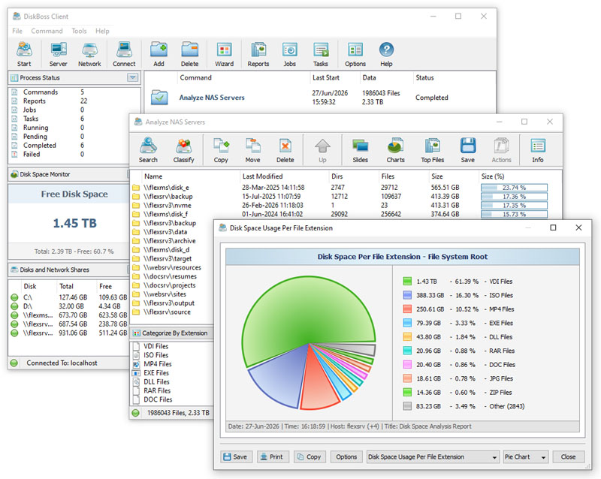Click the Move toolbar icon
Screen dimensions: 601x479
click(252, 150)
